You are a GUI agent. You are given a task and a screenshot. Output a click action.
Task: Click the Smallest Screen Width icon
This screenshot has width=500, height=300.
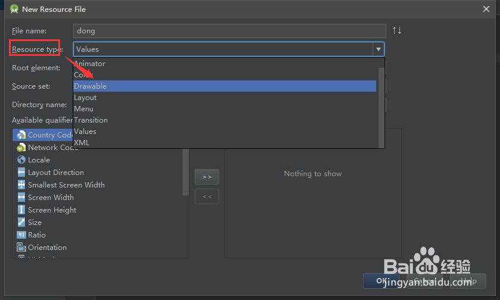[21, 185]
